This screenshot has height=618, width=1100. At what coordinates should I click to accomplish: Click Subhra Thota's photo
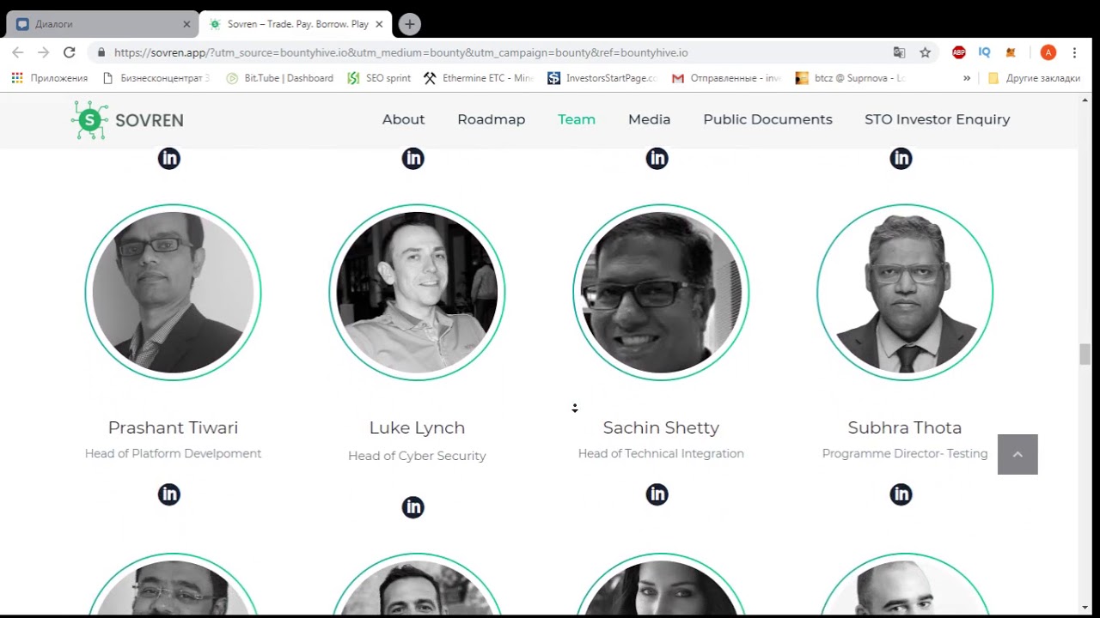[905, 293]
